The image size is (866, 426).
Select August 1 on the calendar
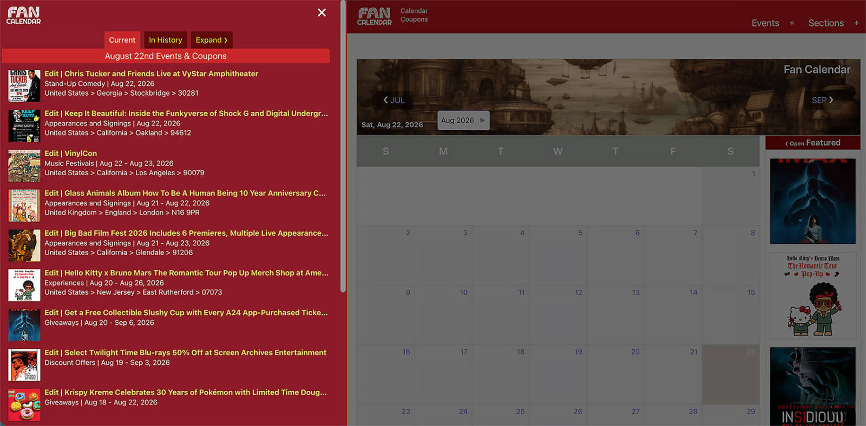pos(731,196)
